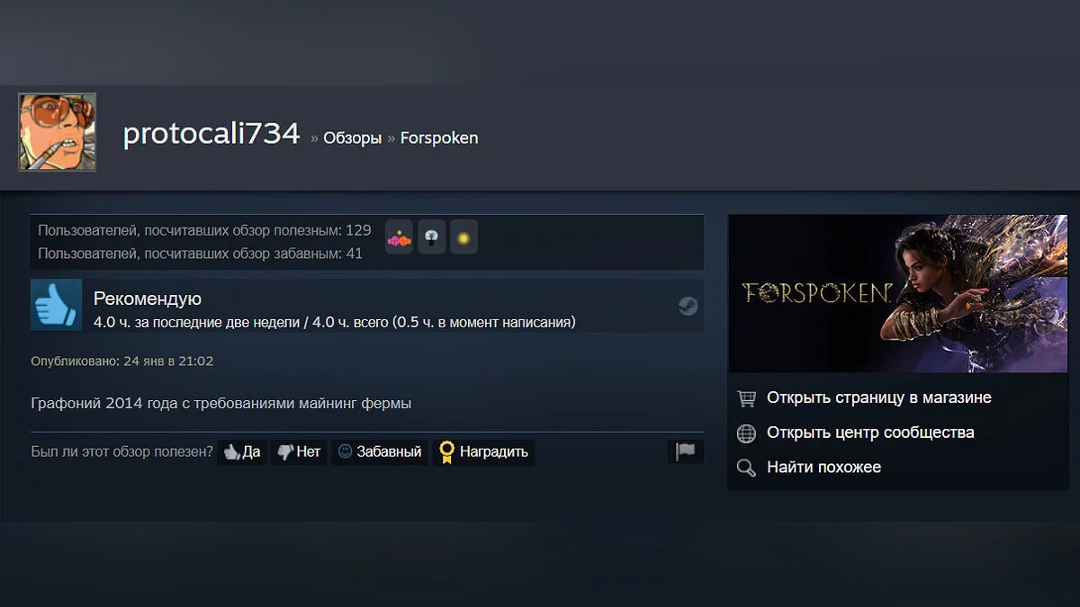Mark the review as Забавный
This screenshot has width=1080, height=607.
click(x=379, y=451)
